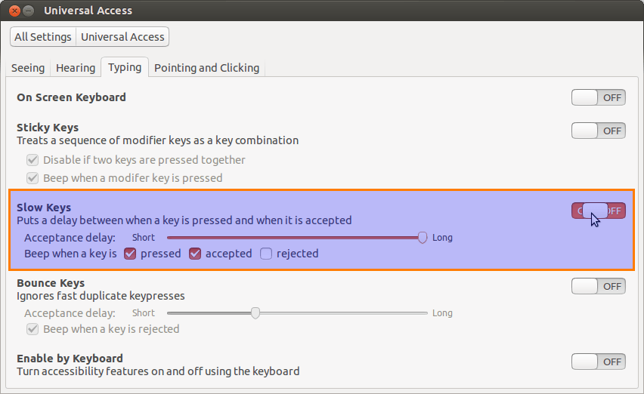The height and width of the screenshot is (394, 644).
Task: Turn on Enable by Keyboard switch
Action: pos(598,362)
